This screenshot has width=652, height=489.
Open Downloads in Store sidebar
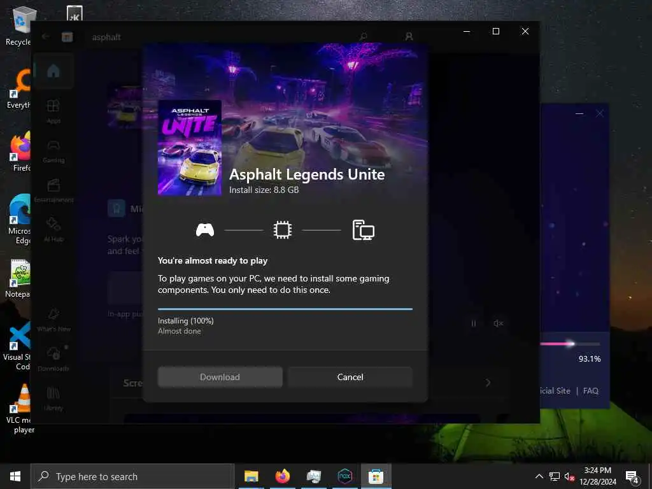53,358
